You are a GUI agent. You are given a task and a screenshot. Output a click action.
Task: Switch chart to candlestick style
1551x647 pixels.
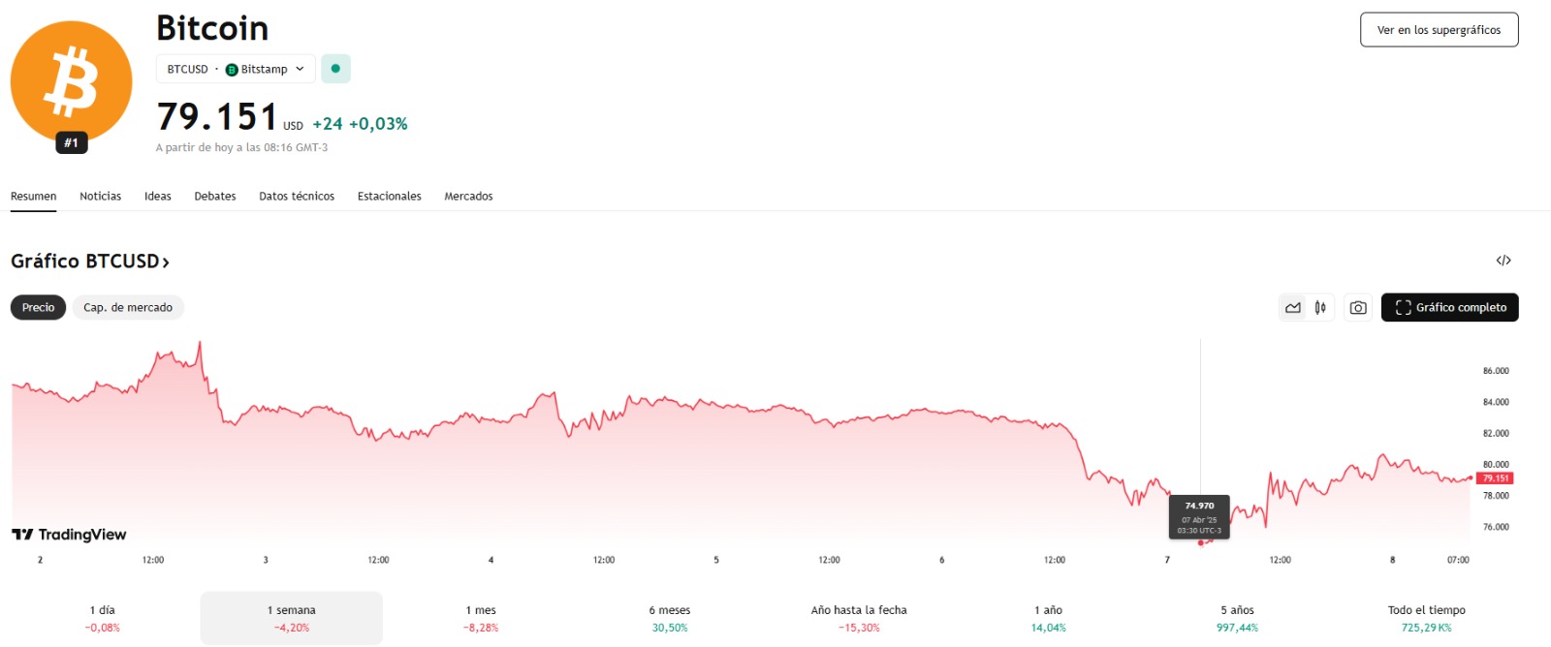pyautogui.click(x=1320, y=308)
